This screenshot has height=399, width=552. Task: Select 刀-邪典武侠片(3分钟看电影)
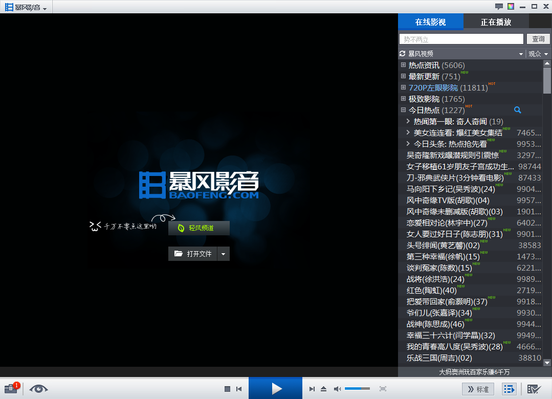(x=471, y=178)
